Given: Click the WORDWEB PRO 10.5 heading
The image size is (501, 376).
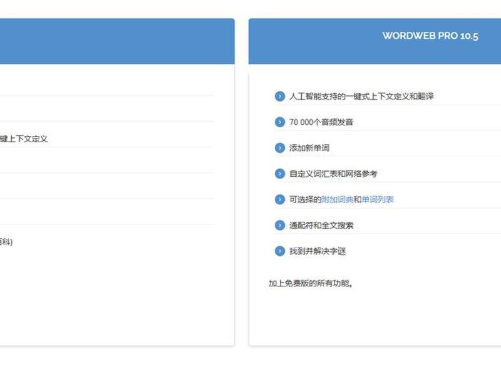Looking at the screenshot, I should click(430, 36).
